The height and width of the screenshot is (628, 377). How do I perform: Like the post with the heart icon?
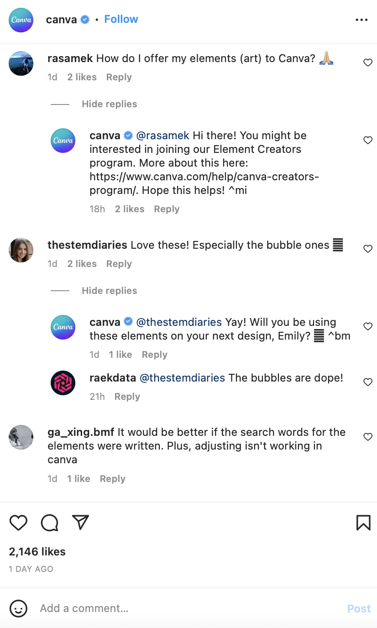tap(18, 523)
